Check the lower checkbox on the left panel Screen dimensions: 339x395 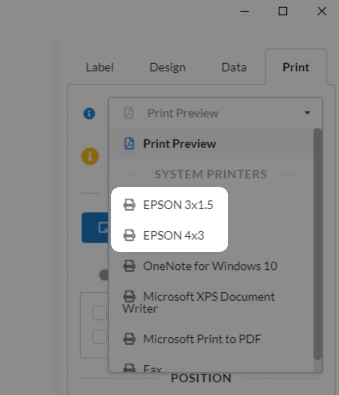[99, 337]
